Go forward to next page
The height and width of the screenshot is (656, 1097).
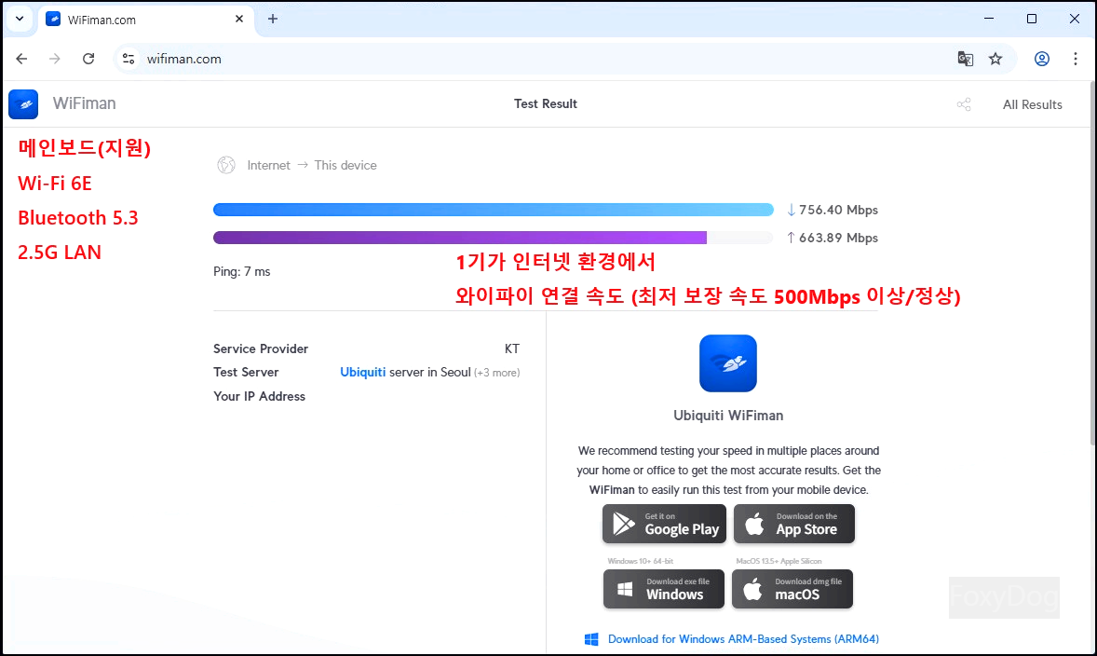[55, 59]
